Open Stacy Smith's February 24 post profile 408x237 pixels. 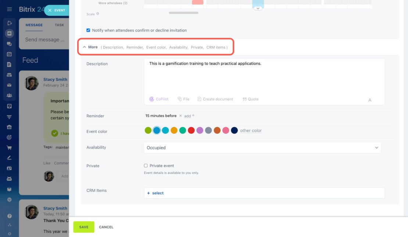tap(55, 79)
